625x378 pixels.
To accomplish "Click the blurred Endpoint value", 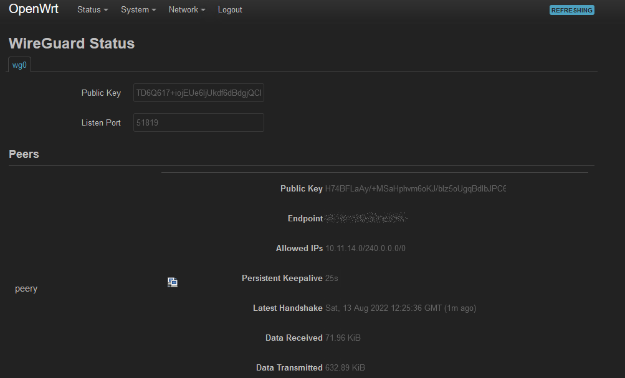I will pyautogui.click(x=366, y=218).
